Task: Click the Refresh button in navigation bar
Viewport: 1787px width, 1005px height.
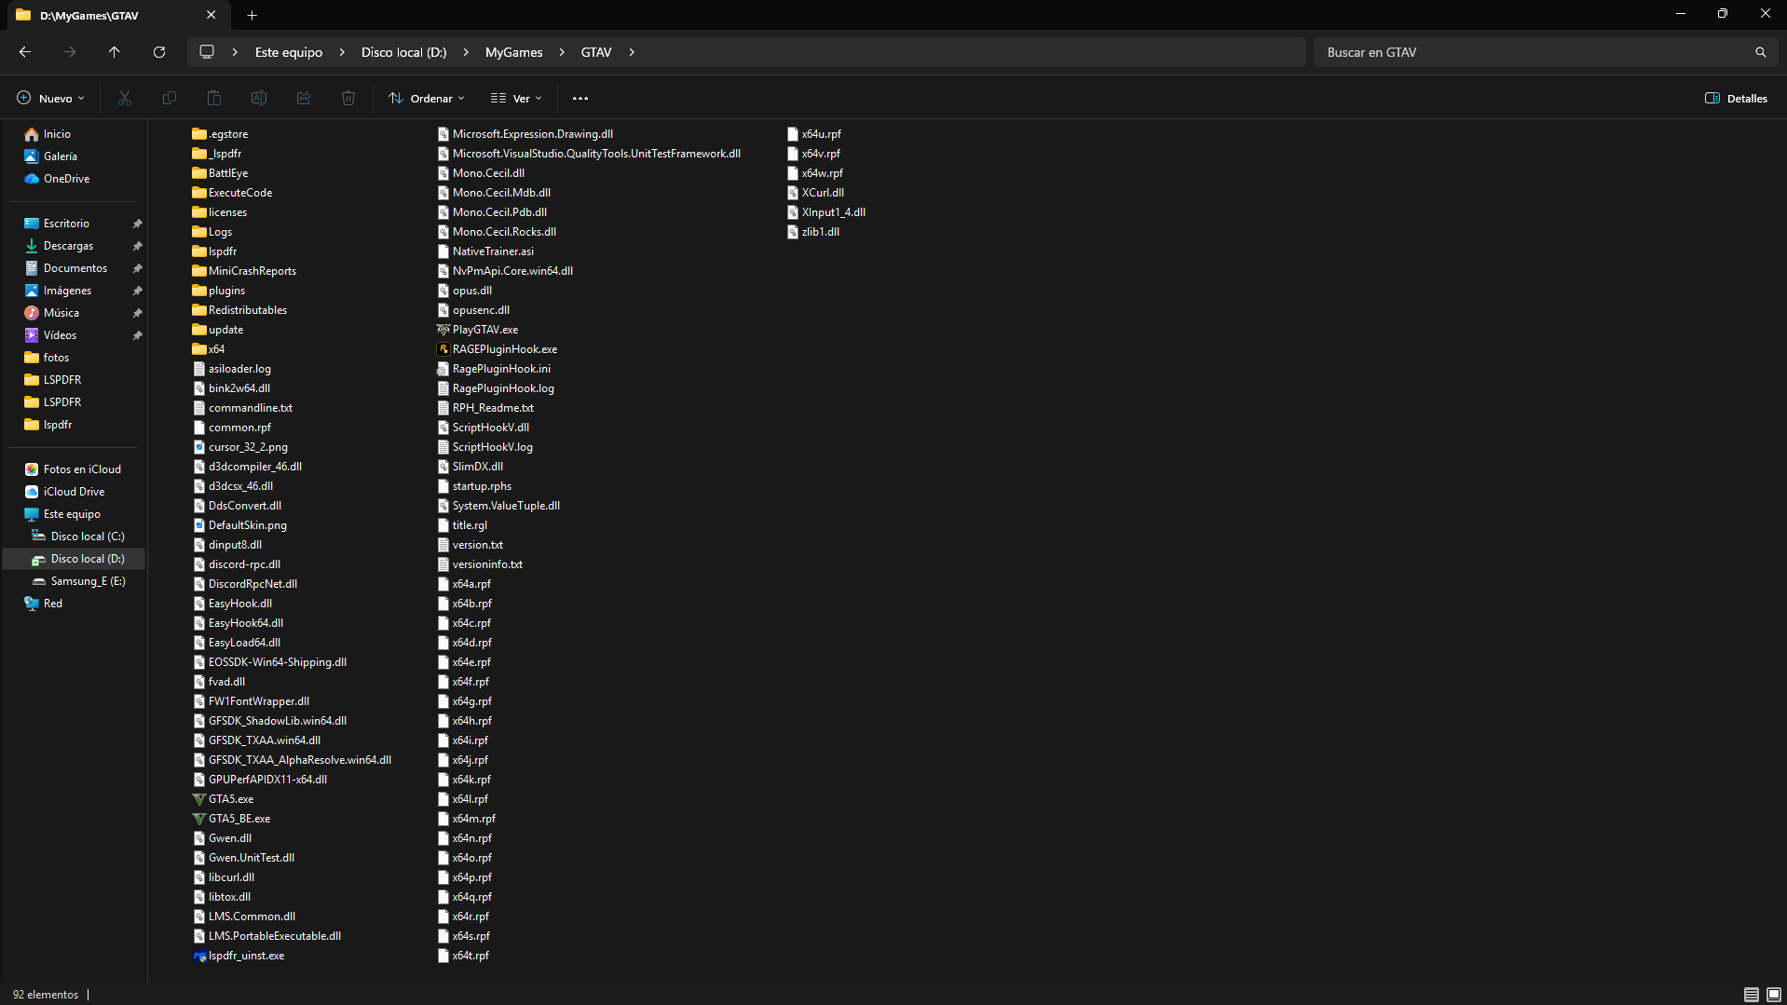Action: pyautogui.click(x=159, y=52)
